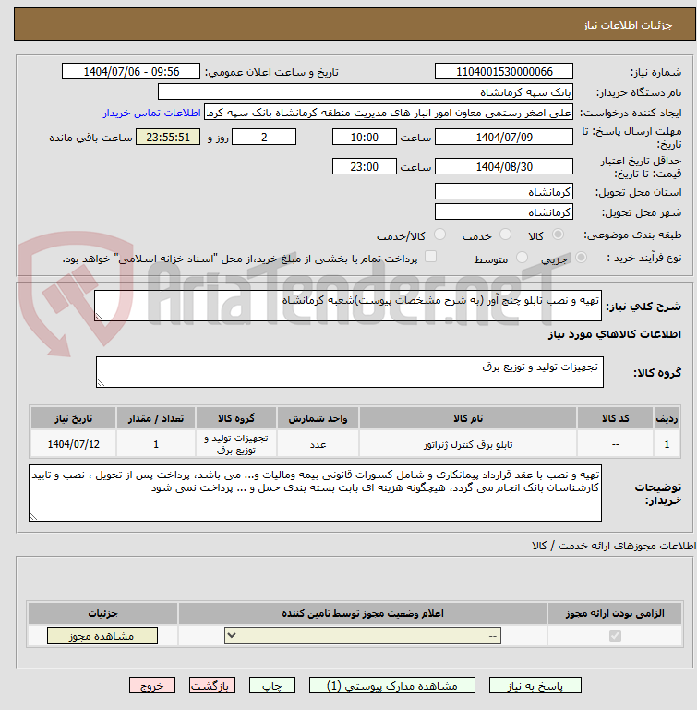
Task: Open اطلاعات تماس خریدار link
Action: (151, 113)
